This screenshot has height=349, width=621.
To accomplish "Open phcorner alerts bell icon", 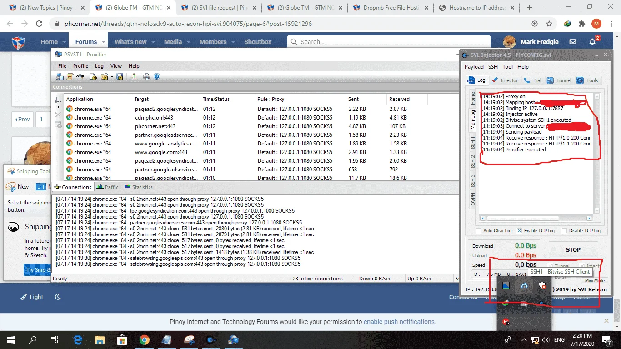I will pos(593,42).
